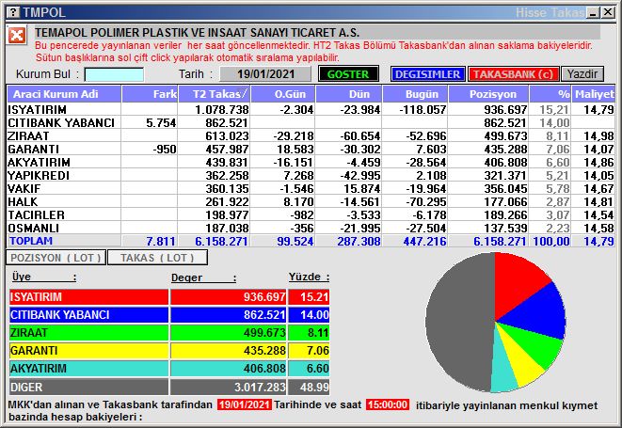Click the turquoise AKYATIRIM legend bar
The height and width of the screenshot is (428, 622).
[x=88, y=369]
